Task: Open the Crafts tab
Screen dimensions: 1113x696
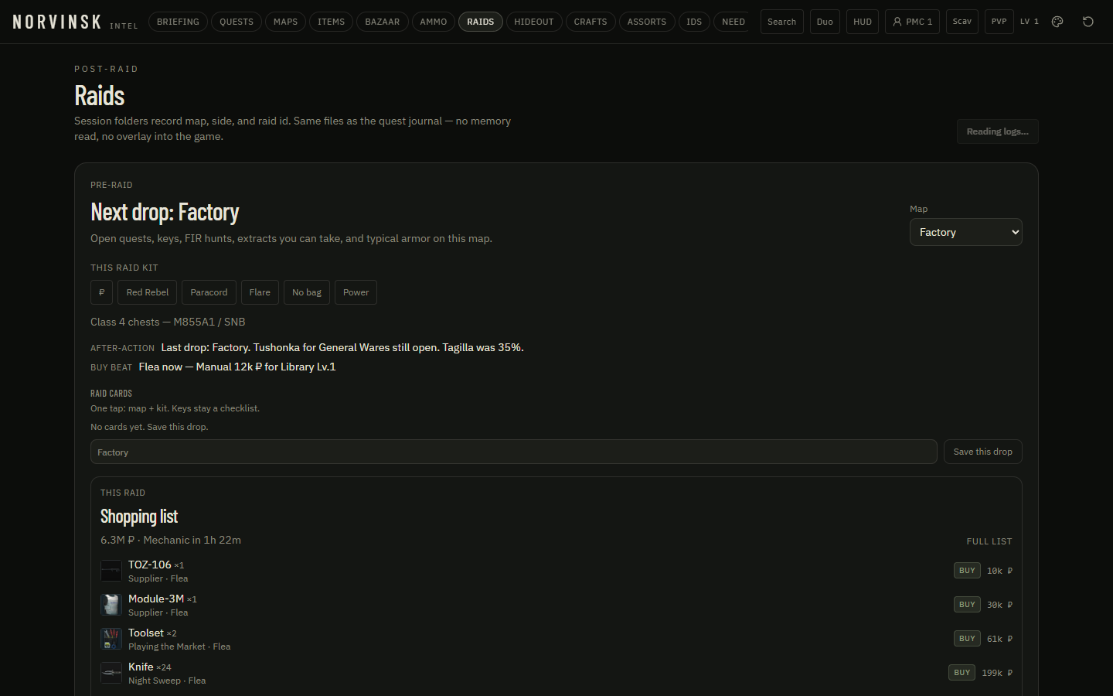Action: [591, 22]
